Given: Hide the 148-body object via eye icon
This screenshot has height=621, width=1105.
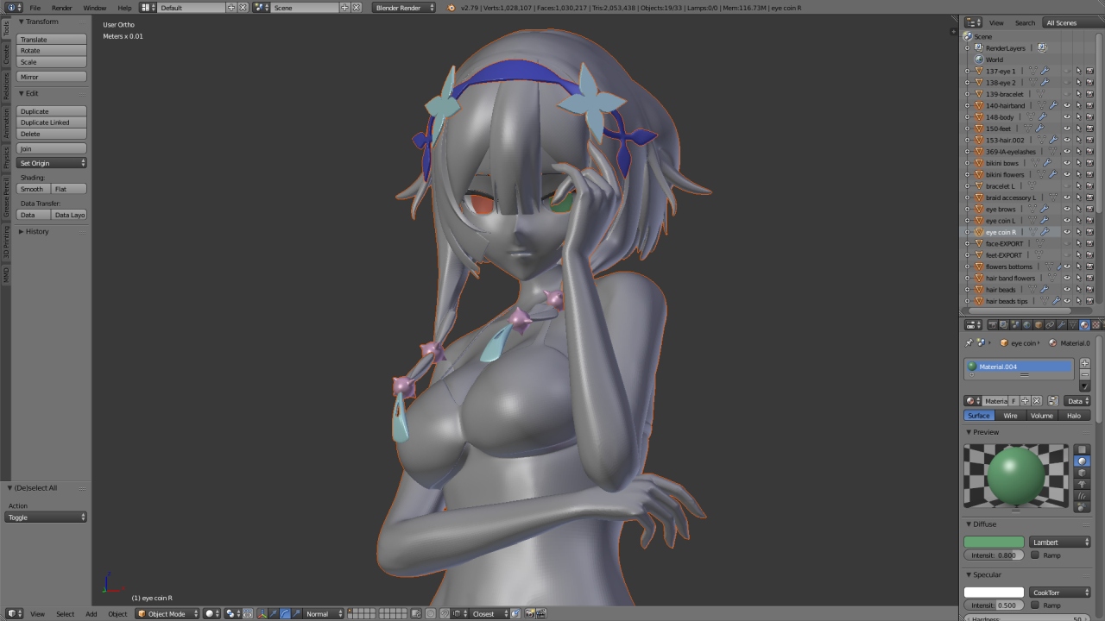Looking at the screenshot, I should [1067, 116].
